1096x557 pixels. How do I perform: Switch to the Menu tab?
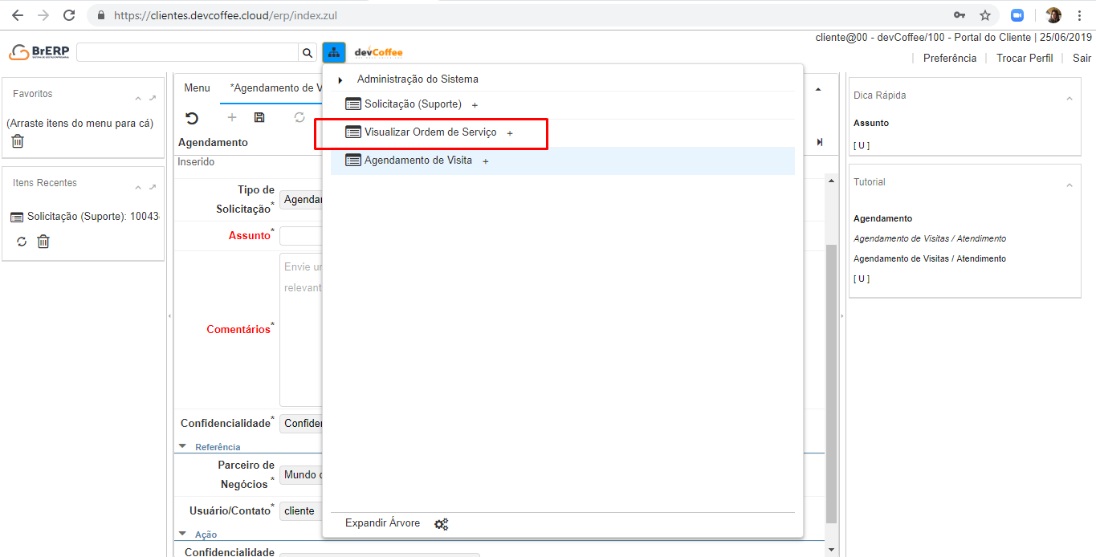coord(197,88)
